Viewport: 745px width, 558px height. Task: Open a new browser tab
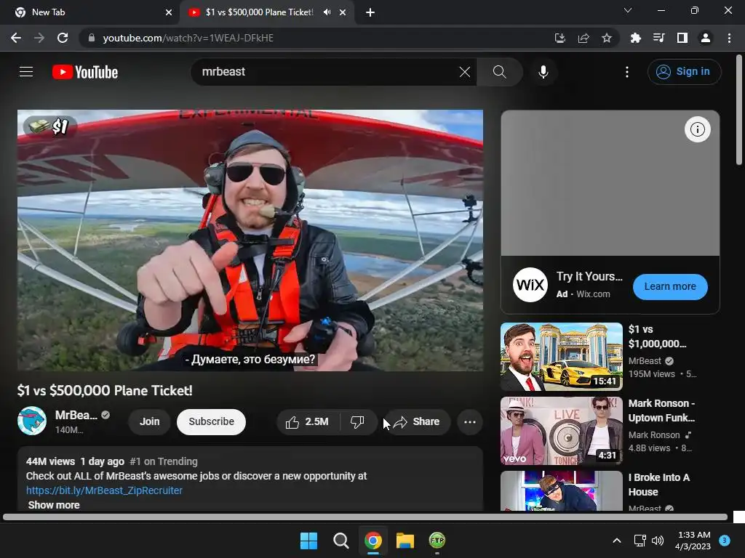pos(370,12)
